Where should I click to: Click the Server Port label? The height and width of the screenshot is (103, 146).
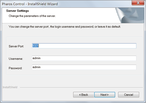(16, 46)
